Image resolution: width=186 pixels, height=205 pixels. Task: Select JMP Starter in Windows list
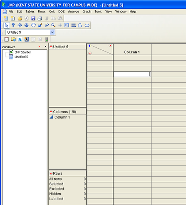click(23, 52)
